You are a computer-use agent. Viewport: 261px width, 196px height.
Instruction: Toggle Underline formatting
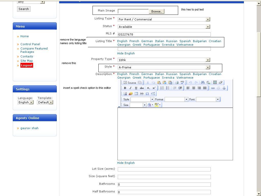[x=136, y=88]
